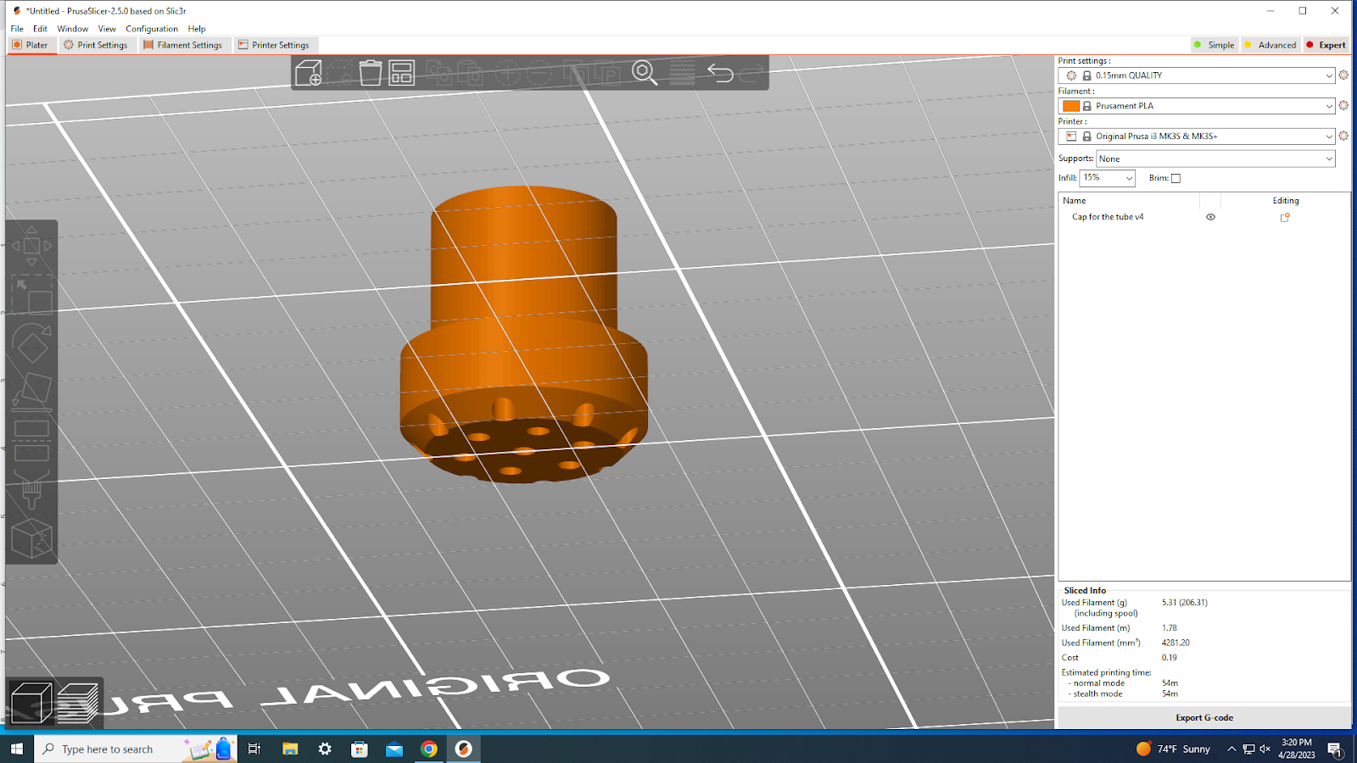Open the View menu

tap(107, 29)
